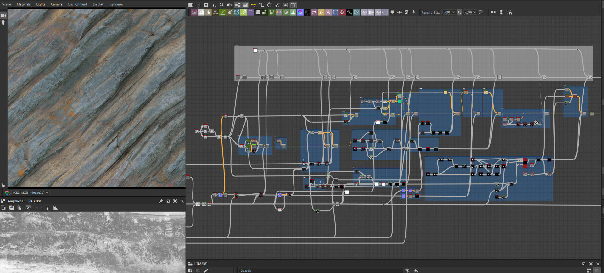Save the 2D view image
The height and width of the screenshot is (273, 604).
pyautogui.click(x=11, y=208)
